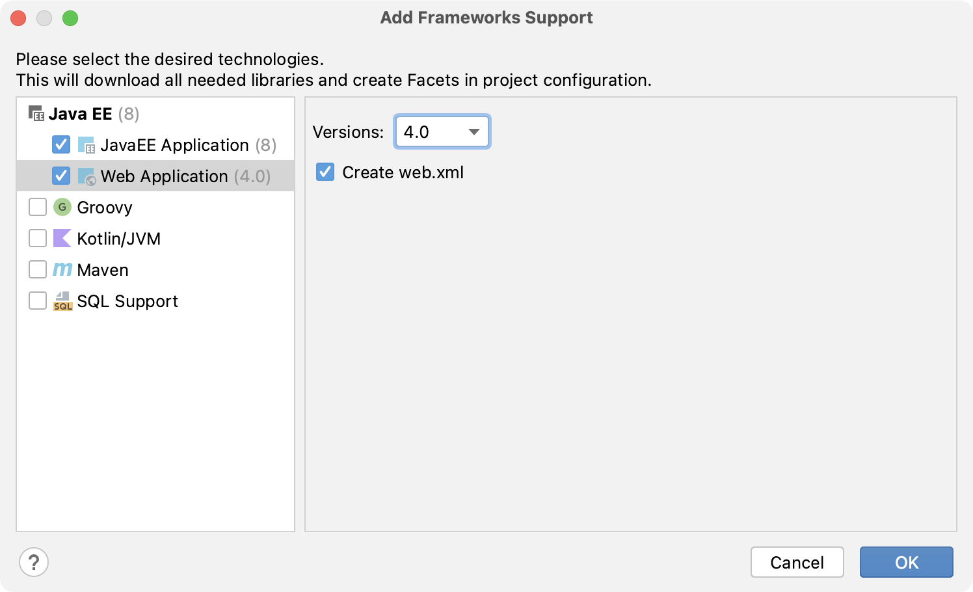Select the Java EE group header
Viewport: 973px width, 592px height.
[80, 114]
